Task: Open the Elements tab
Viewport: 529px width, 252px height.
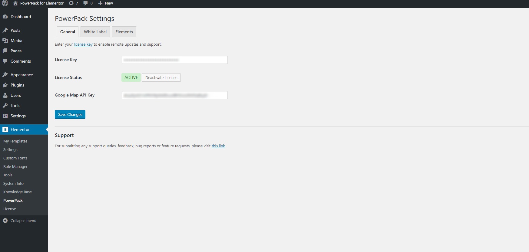Action: 124,32
